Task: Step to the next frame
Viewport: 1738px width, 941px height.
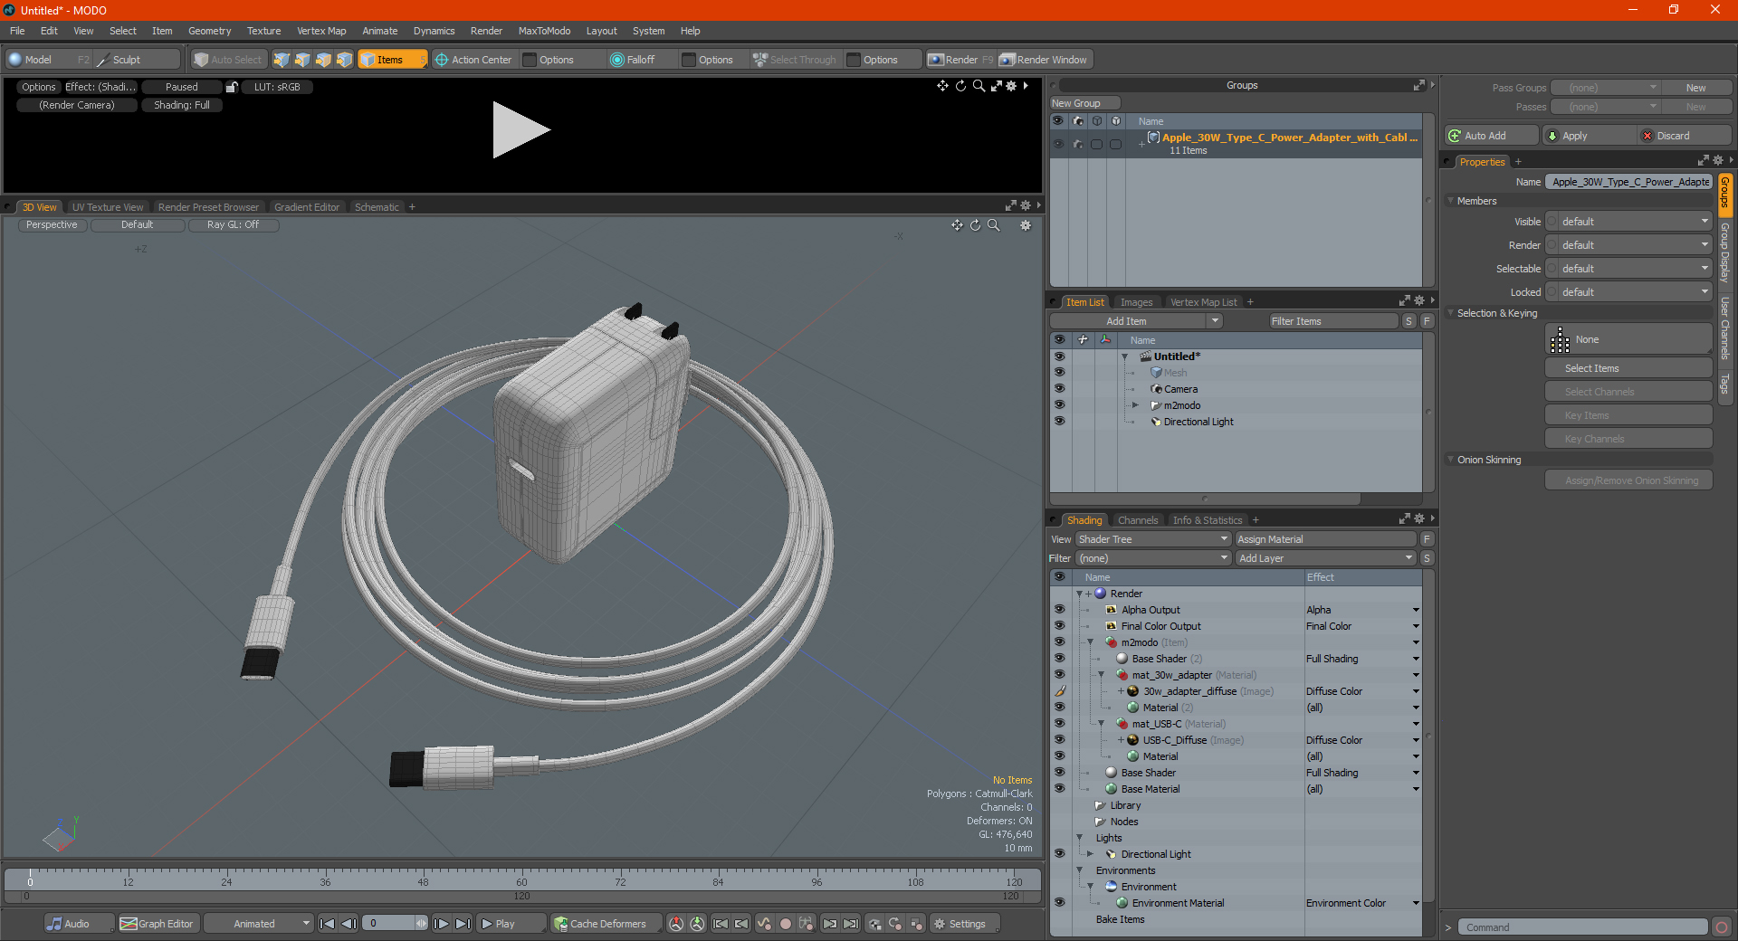Action: click(441, 924)
